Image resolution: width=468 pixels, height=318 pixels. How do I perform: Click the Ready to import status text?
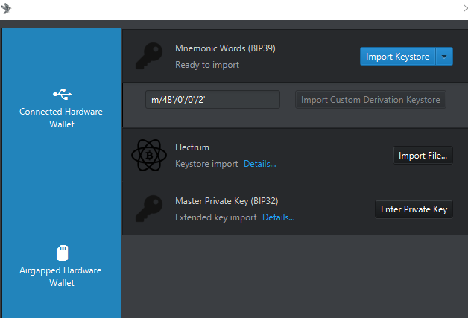[207, 65]
